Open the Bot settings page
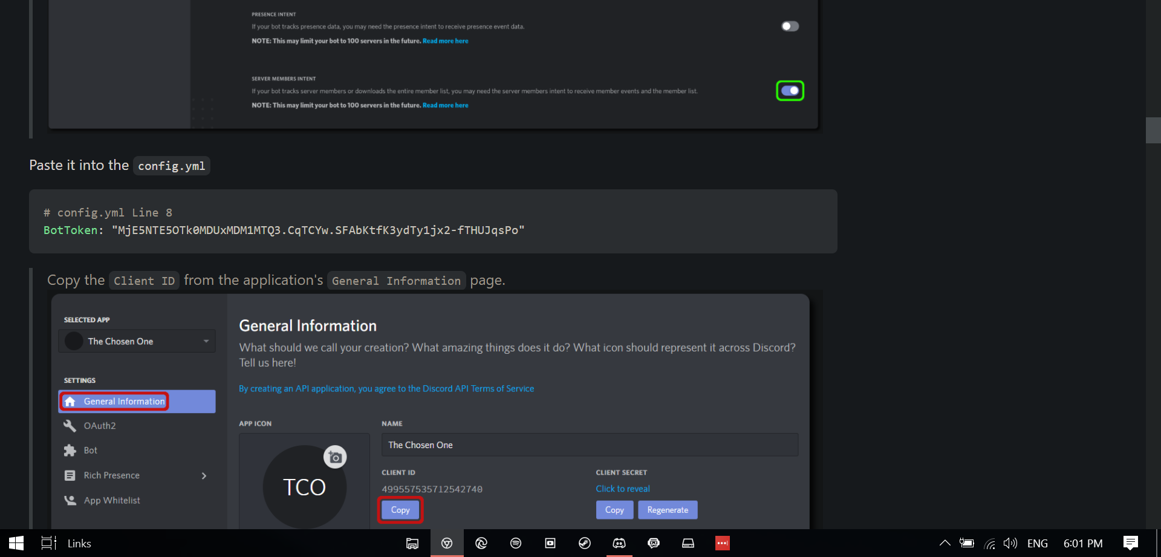The image size is (1161, 557). (90, 451)
